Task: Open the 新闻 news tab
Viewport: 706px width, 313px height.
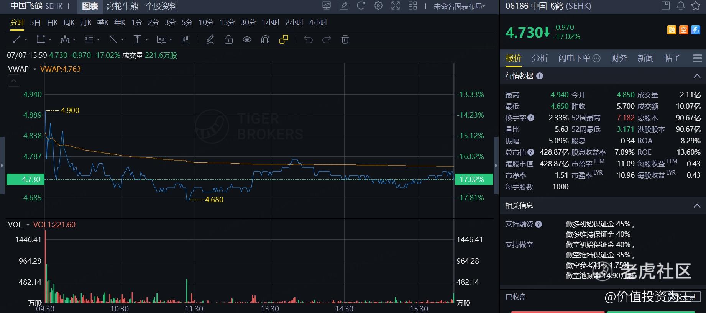Action: coord(645,58)
